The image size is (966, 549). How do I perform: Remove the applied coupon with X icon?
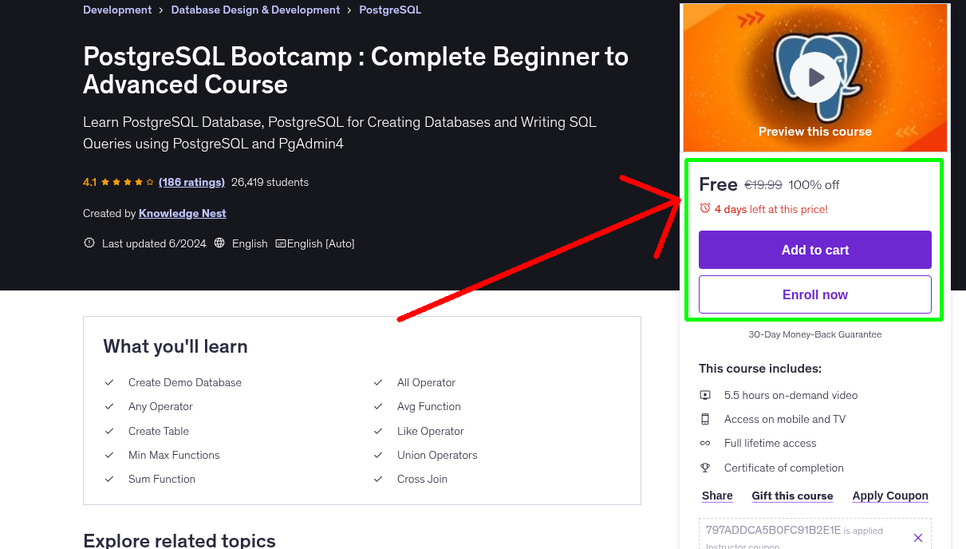coord(918,538)
